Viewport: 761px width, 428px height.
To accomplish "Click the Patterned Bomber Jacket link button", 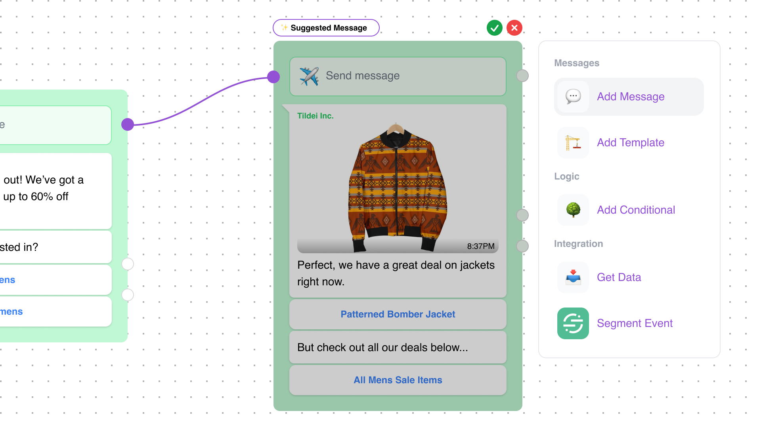I will (398, 314).
